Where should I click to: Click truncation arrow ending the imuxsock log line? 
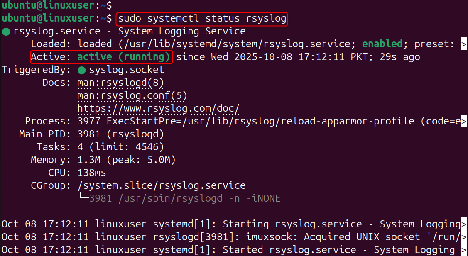[x=464, y=237]
